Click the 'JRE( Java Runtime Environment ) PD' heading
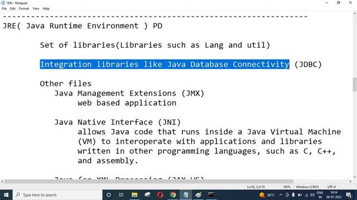The width and height of the screenshot is (357, 200). click(83, 26)
